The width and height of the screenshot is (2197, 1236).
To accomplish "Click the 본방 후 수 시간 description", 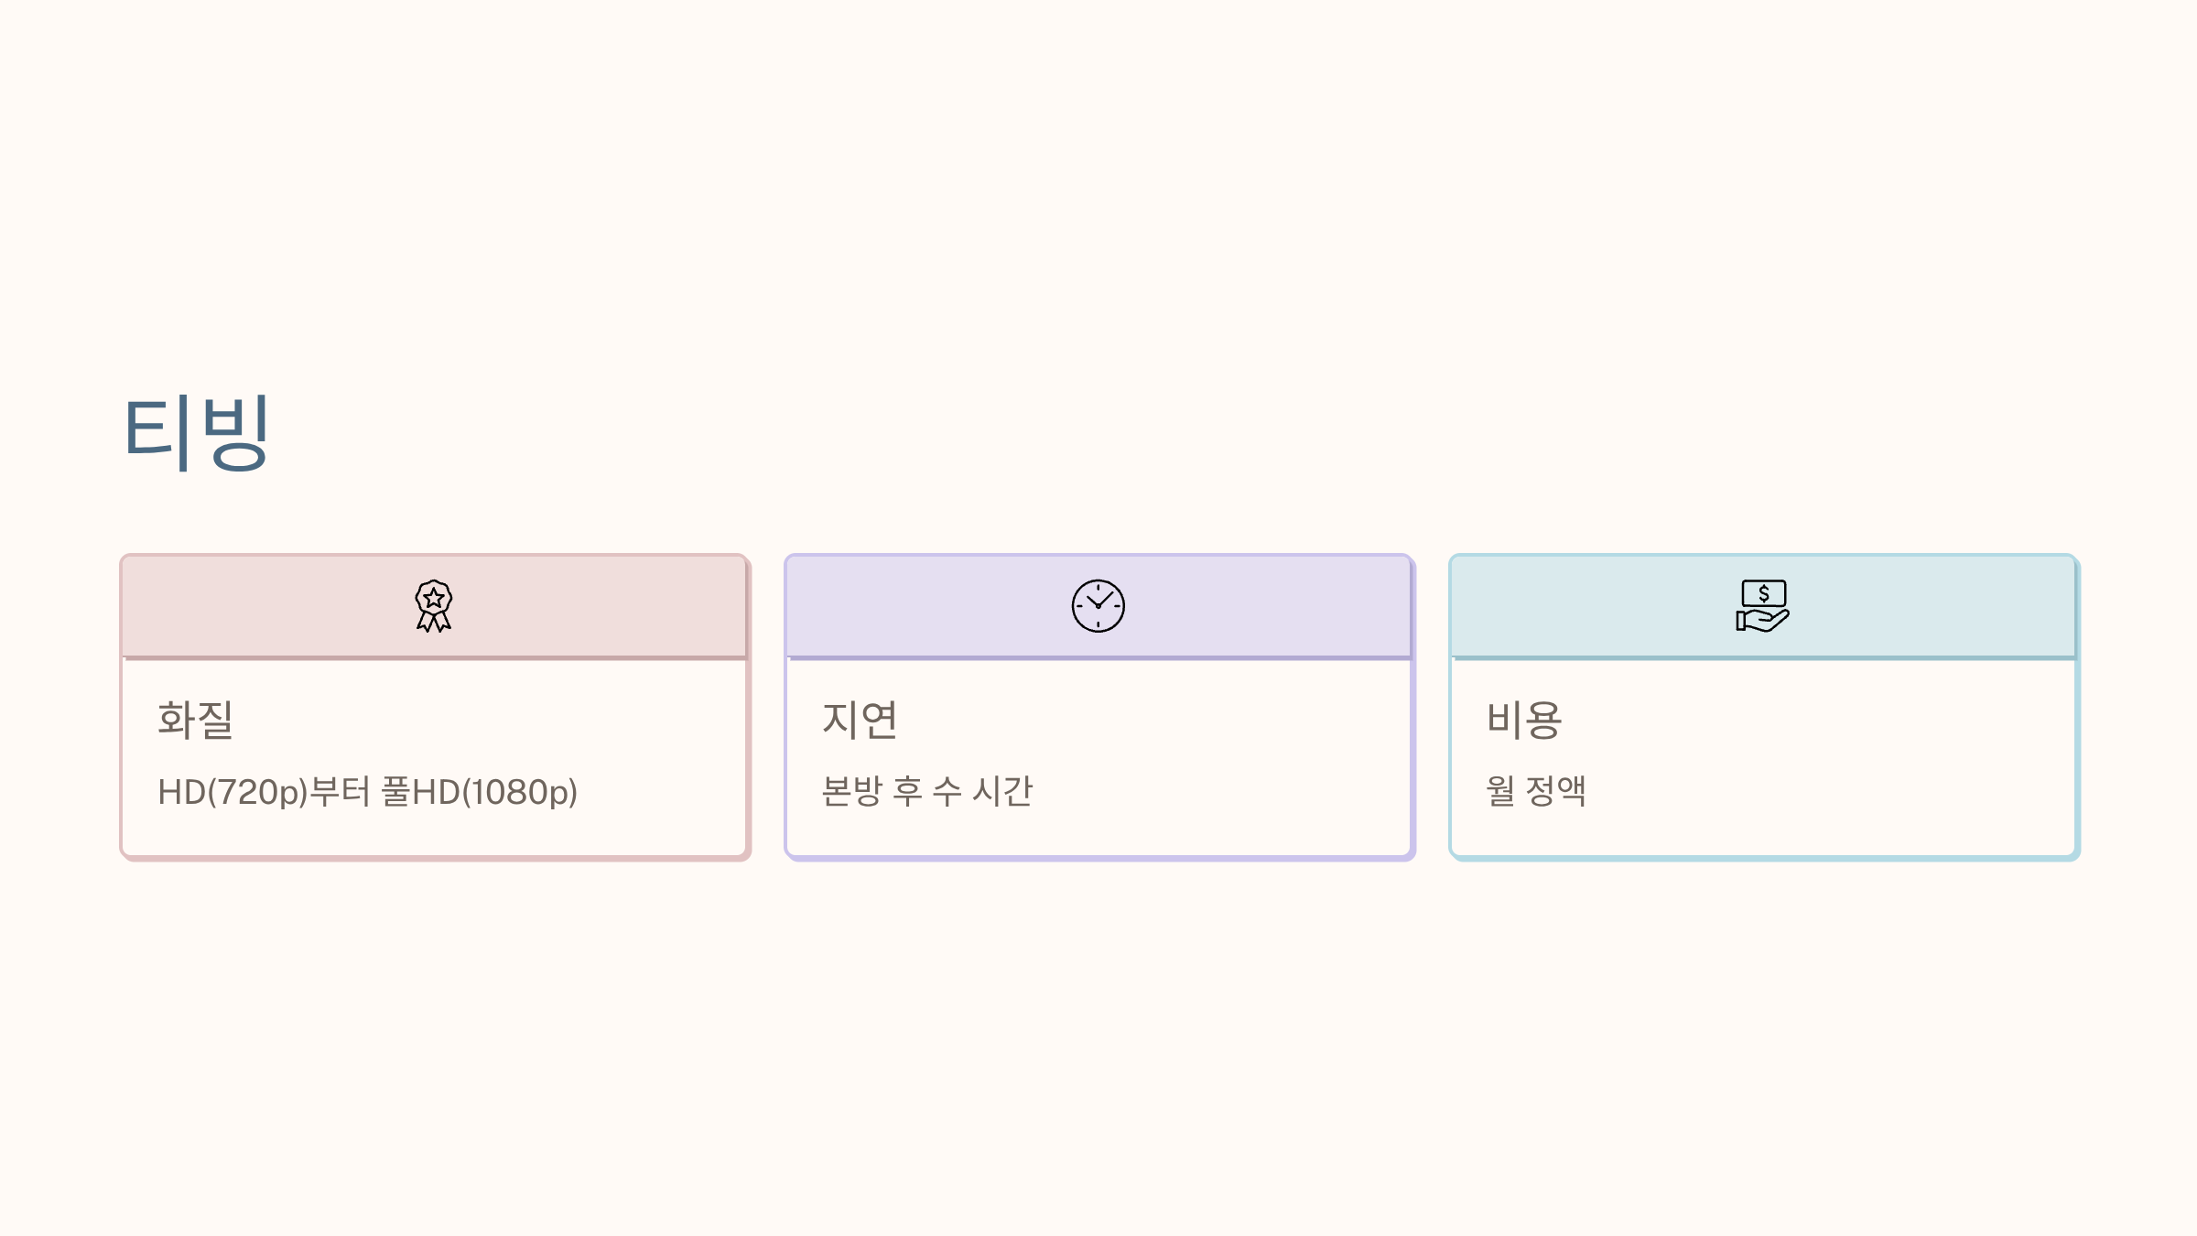I will (x=926, y=791).
